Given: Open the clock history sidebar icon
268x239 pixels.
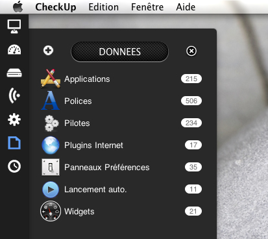Looking at the screenshot, I should click(14, 166).
